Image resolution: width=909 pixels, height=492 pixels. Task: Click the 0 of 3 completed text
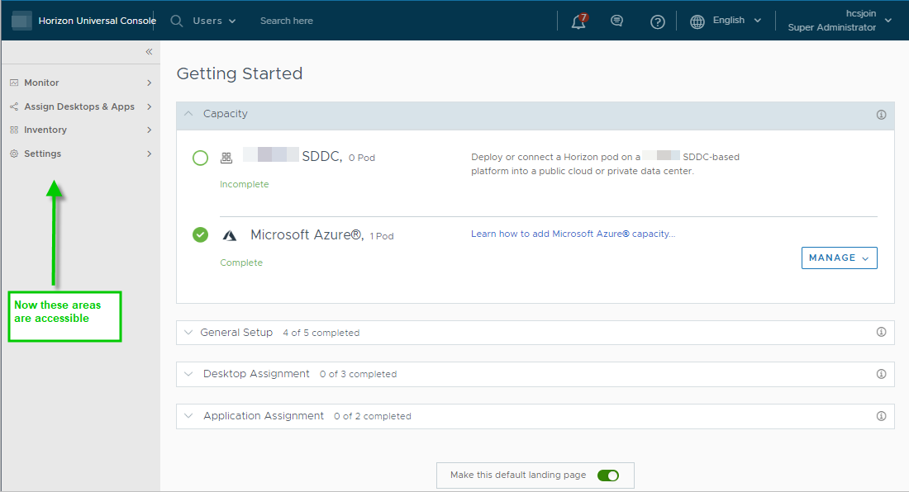[359, 375]
